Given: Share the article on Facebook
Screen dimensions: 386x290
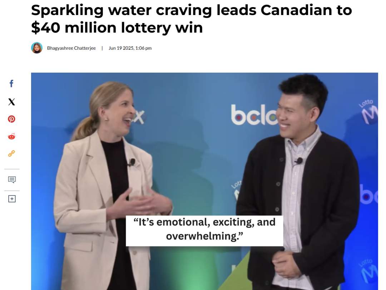Looking at the screenshot, I should pyautogui.click(x=11, y=84).
